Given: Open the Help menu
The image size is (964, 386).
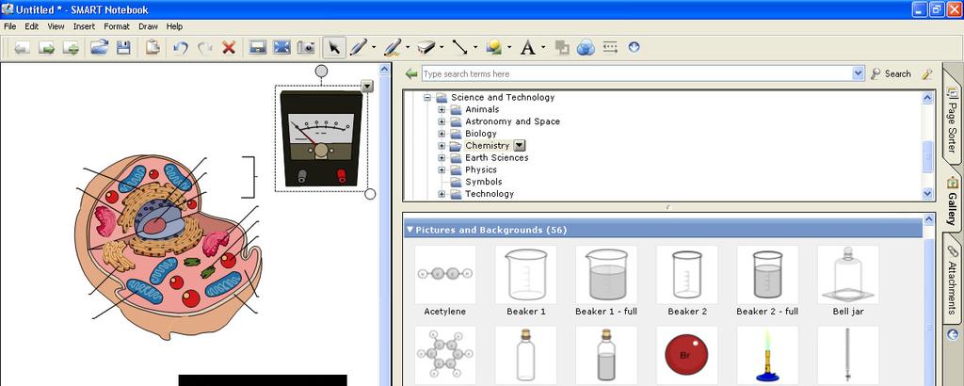Looking at the screenshot, I should tap(174, 26).
